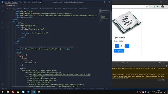This screenshot has height=94, width=168.
Task: Open the View menu
Action: (21, 2)
